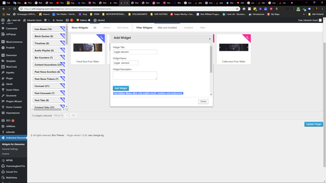Image resolution: width=326 pixels, height=183 pixels.
Task: Close the Add Widget dialog with X
Action: (209, 39)
